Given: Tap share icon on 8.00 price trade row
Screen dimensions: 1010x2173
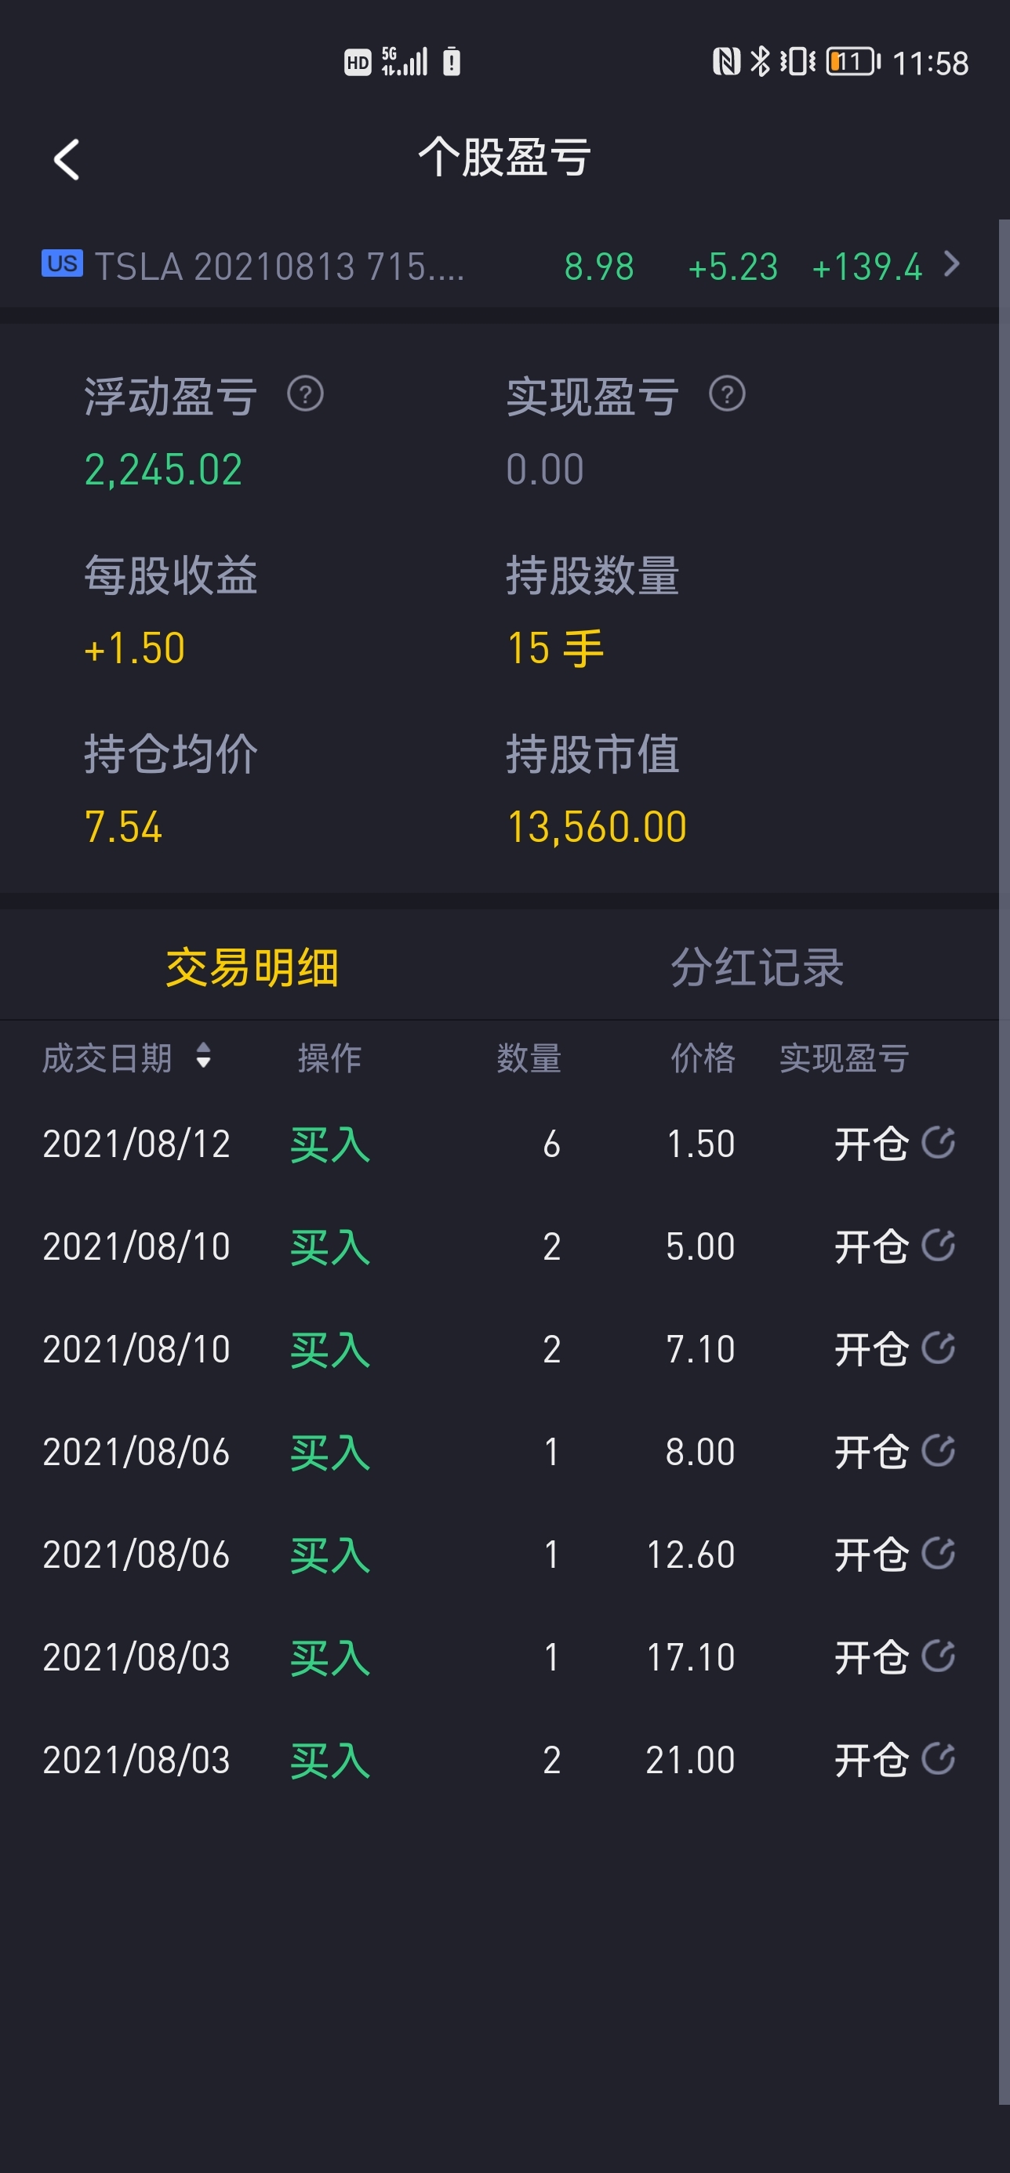Looking at the screenshot, I should click(x=937, y=1451).
